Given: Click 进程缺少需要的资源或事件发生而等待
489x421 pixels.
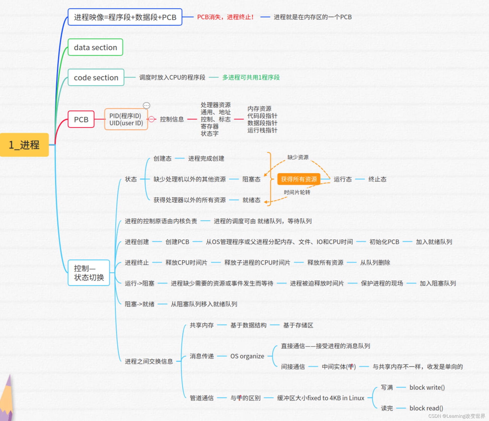Looking at the screenshot, I should pos(222,283).
